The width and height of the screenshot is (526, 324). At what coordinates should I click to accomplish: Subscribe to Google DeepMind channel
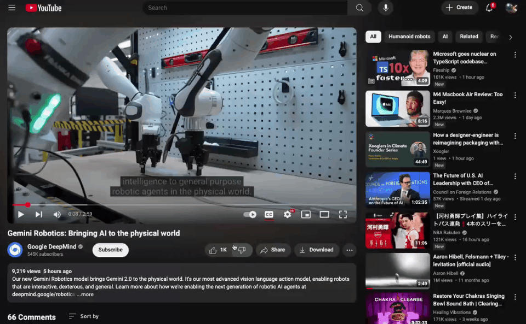(x=110, y=250)
